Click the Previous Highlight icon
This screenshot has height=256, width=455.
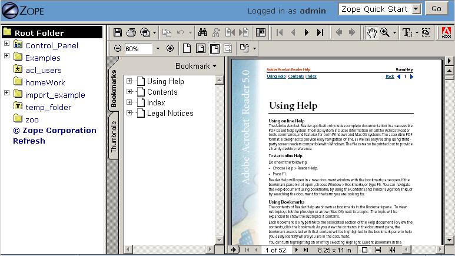pos(230,32)
